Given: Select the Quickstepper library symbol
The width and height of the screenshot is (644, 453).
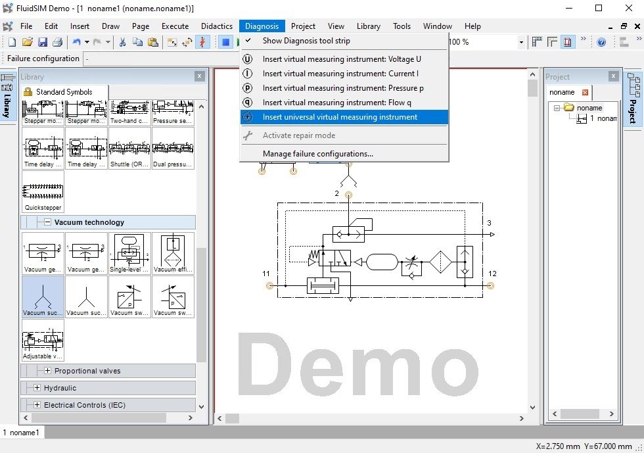Looking at the screenshot, I should [x=43, y=191].
